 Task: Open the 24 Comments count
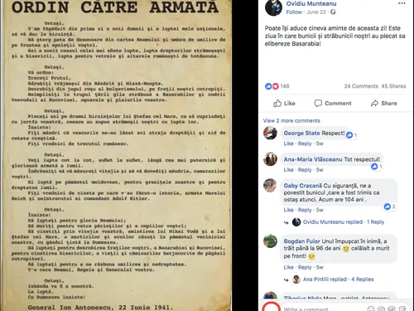click(x=361, y=86)
